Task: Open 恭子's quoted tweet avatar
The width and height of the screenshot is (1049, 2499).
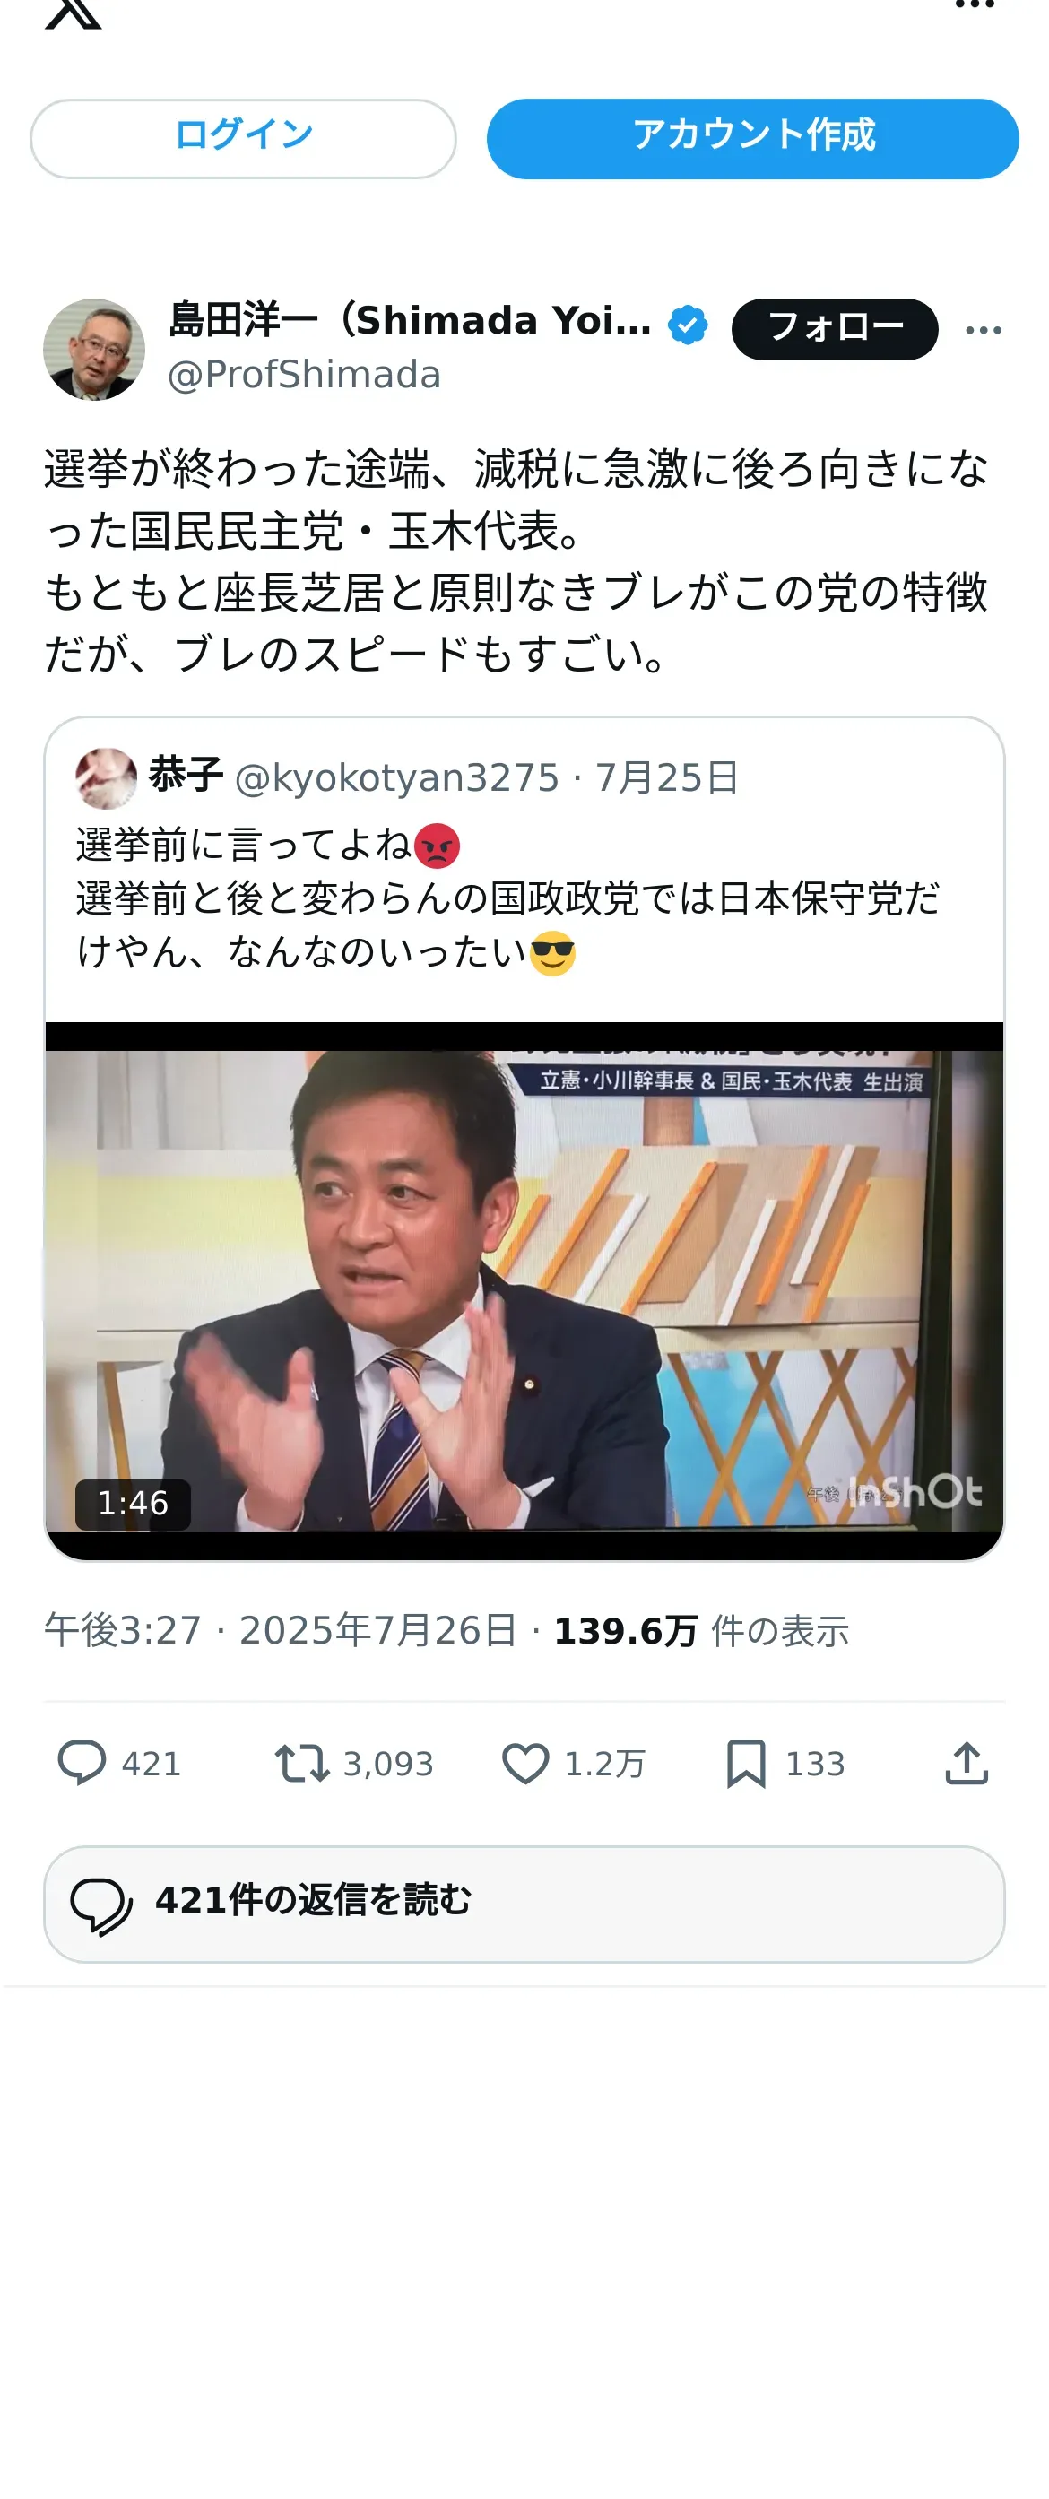Action: 106,778
